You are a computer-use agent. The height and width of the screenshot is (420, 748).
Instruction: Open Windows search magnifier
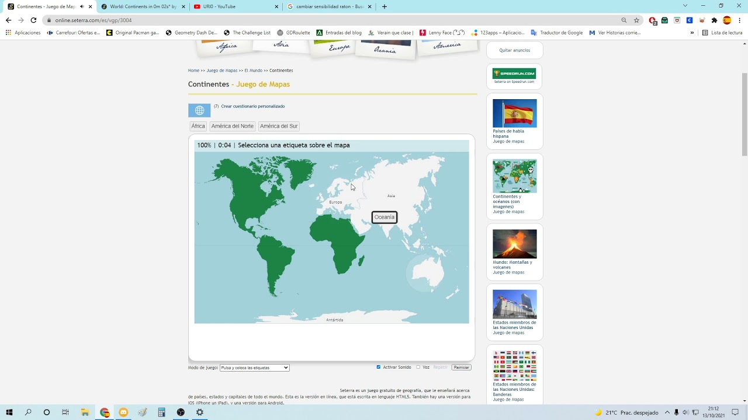(28, 412)
